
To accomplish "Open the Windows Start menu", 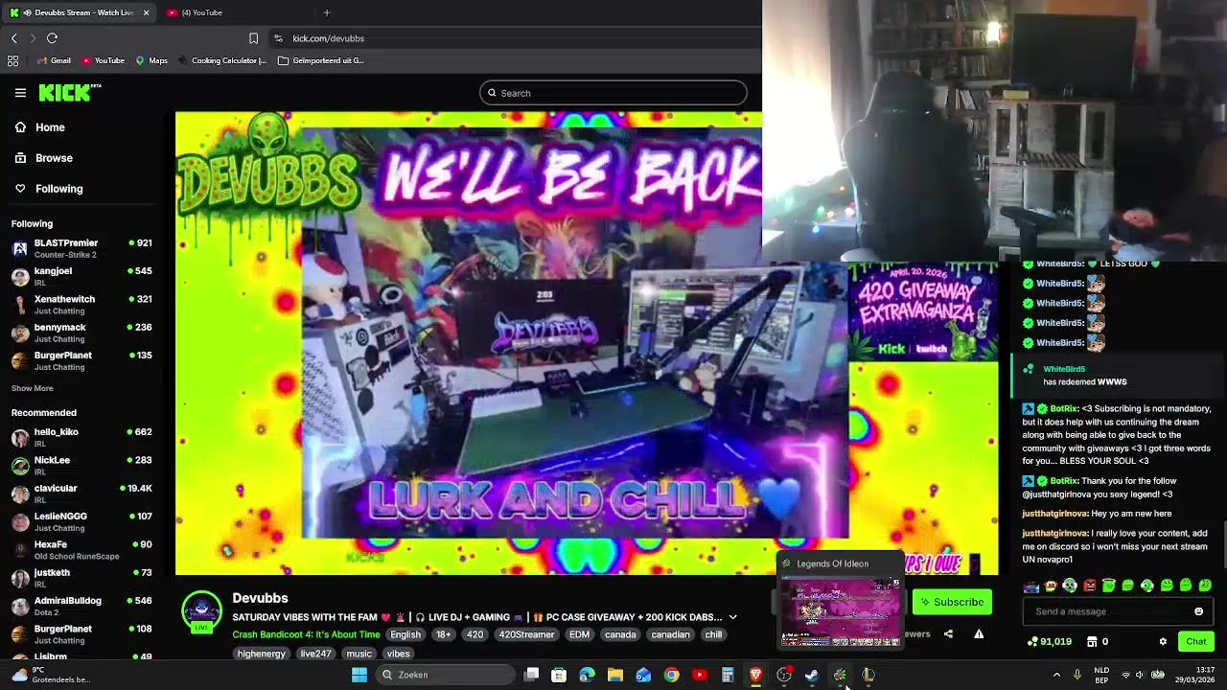I will tap(359, 675).
